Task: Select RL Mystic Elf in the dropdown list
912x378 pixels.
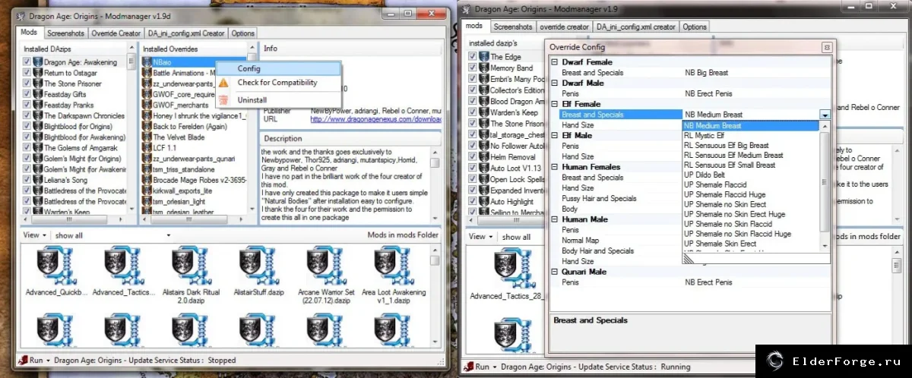Action: coord(751,135)
